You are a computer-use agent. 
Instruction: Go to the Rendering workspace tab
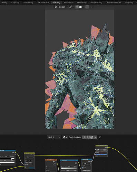[81, 2]
